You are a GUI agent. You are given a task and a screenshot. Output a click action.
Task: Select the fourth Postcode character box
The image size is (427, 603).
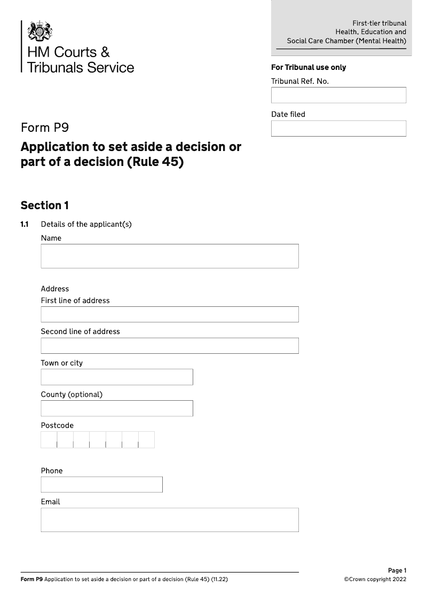pos(98,440)
